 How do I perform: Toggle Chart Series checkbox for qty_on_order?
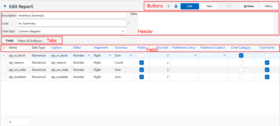267,70
